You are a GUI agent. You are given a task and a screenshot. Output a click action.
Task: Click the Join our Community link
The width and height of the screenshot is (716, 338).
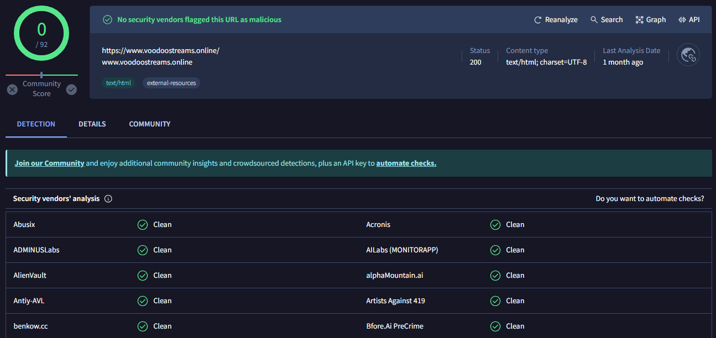[49, 163]
